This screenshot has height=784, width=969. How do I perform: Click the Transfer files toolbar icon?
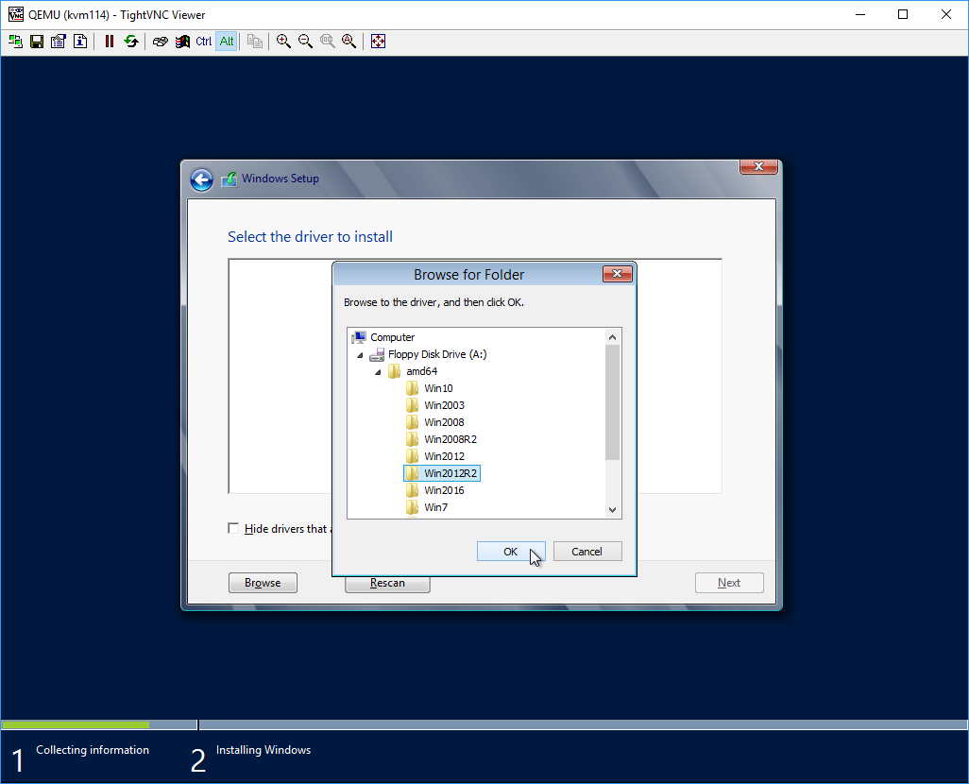coord(255,42)
